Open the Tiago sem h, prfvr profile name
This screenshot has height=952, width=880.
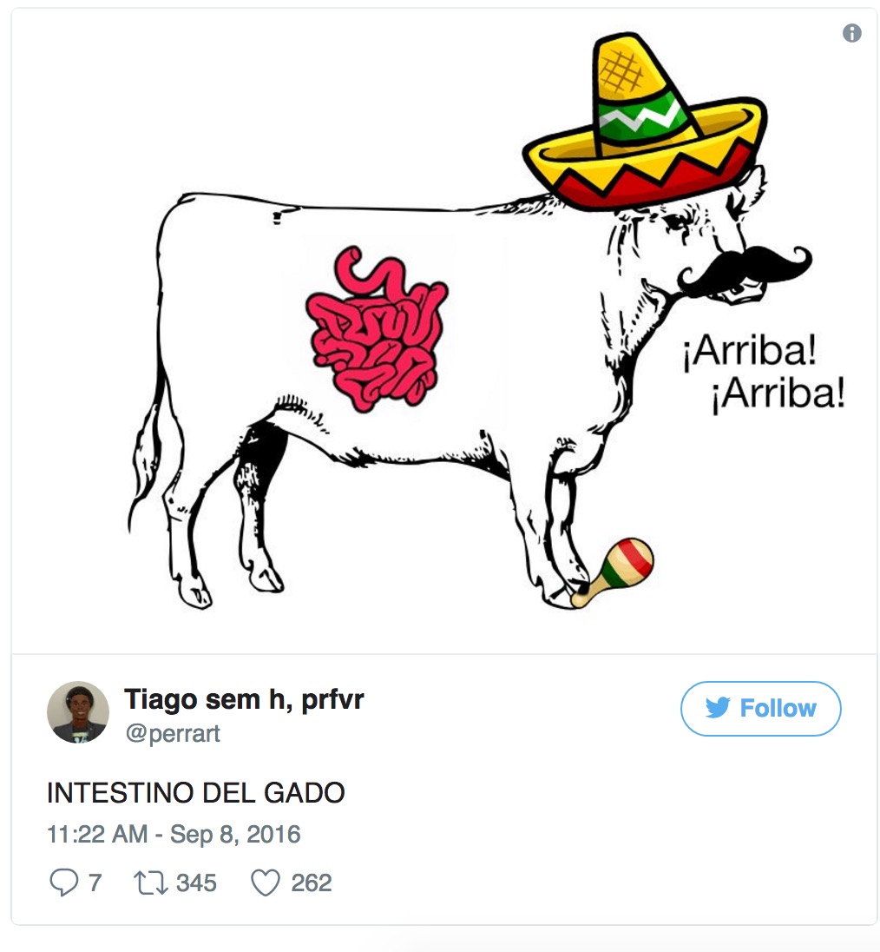click(x=244, y=699)
